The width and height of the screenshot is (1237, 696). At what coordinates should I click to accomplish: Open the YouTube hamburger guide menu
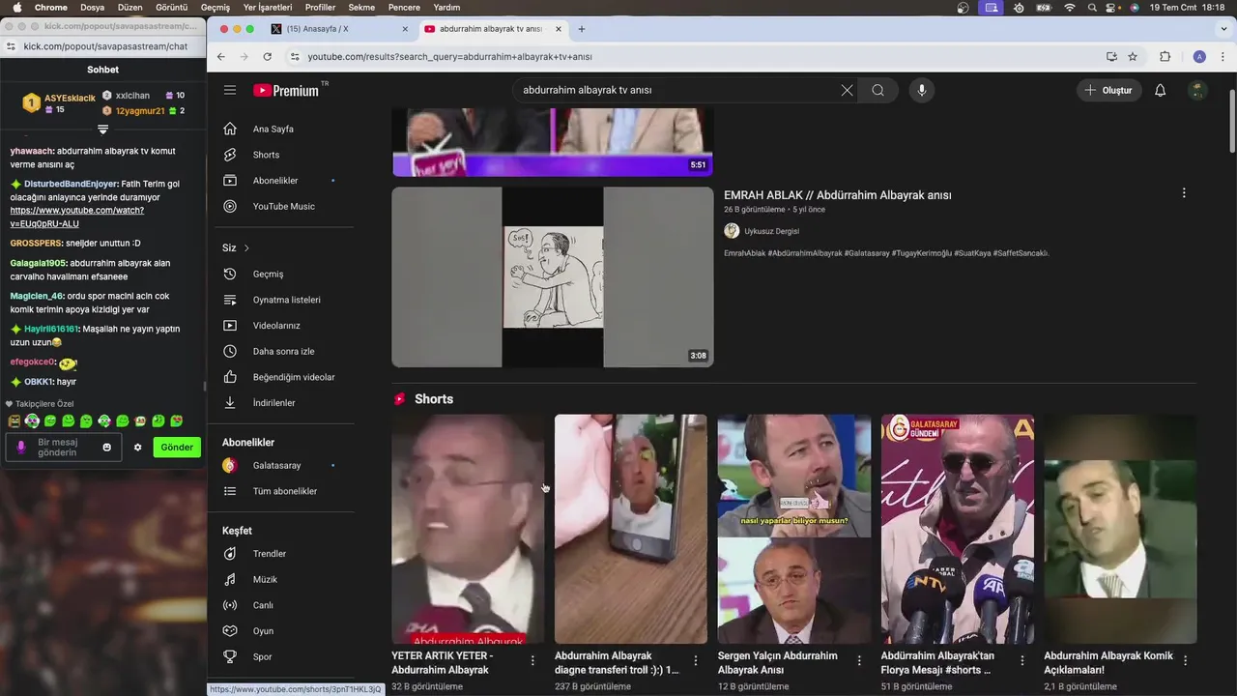[230, 90]
